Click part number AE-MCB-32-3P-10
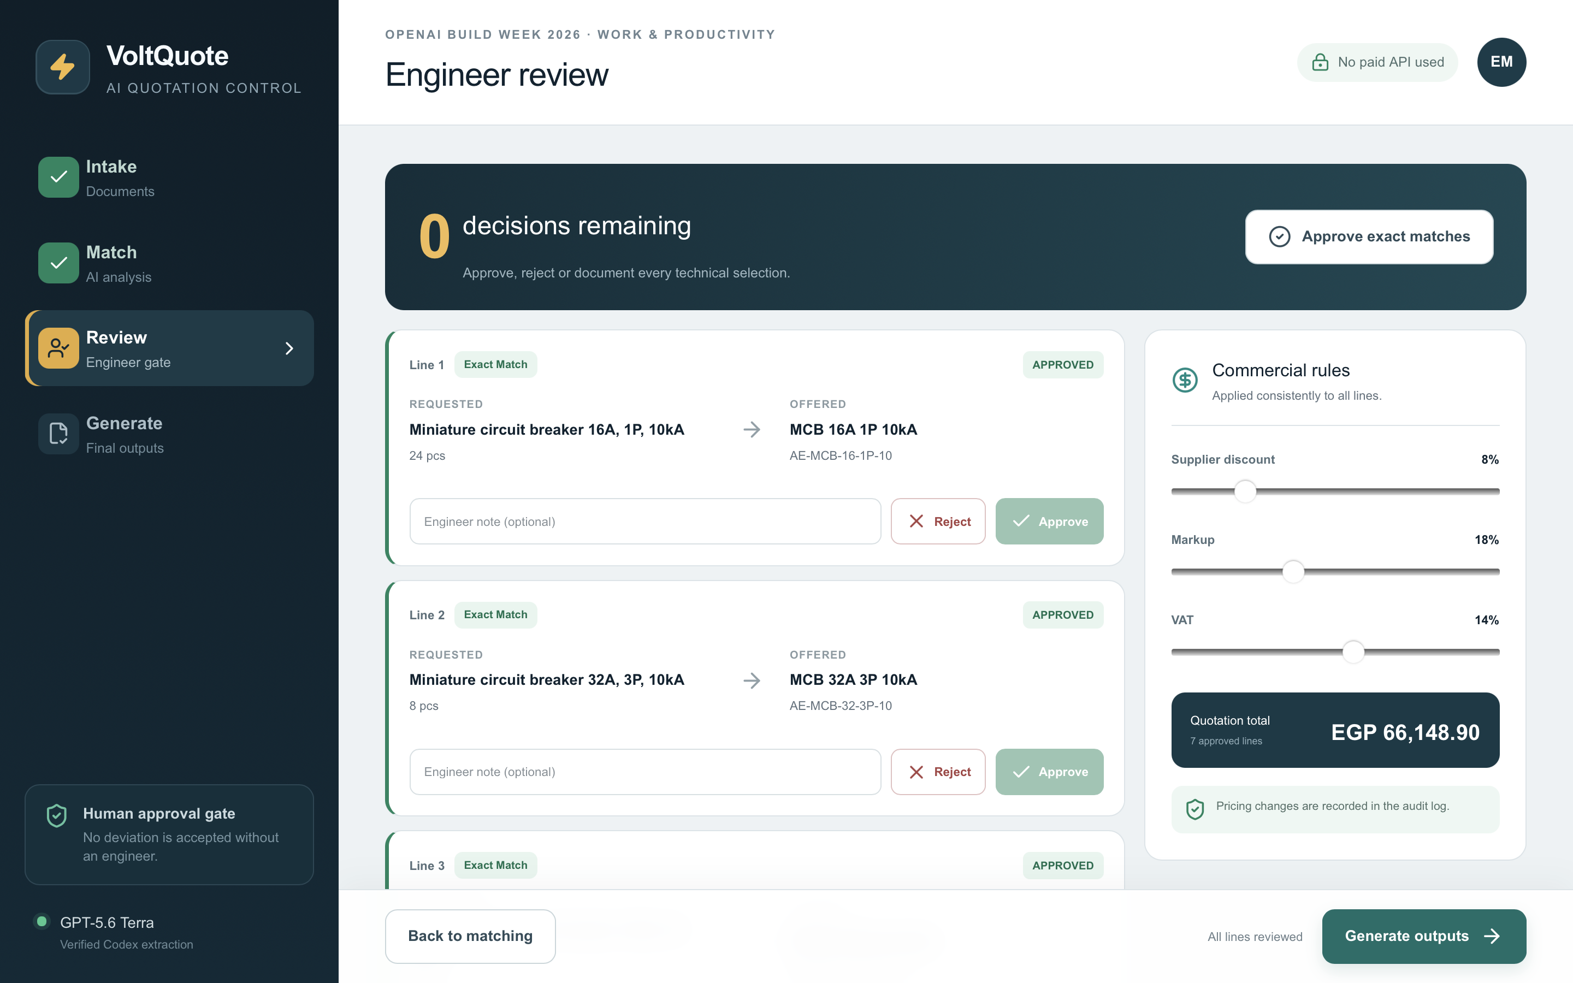This screenshot has height=983, width=1573. pyautogui.click(x=841, y=706)
